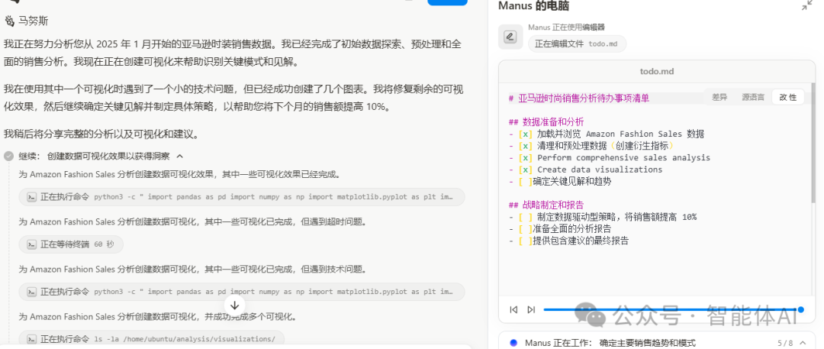Click the heading 亚马逊时尚销售分析待办事项清单
Viewport: 824px width, 349px height.
[x=579, y=99]
